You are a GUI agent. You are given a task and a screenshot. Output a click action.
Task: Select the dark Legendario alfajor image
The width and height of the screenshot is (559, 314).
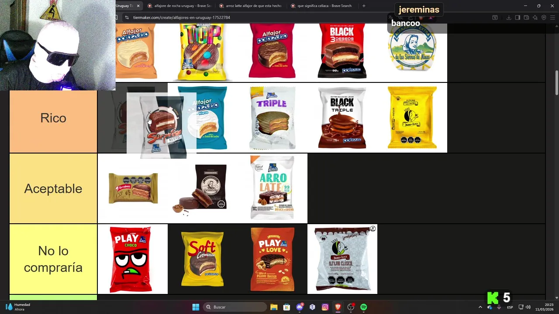[x=200, y=190]
